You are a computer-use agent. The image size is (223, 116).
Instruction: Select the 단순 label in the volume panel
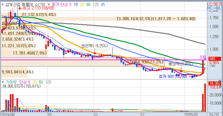(x=23, y=82)
